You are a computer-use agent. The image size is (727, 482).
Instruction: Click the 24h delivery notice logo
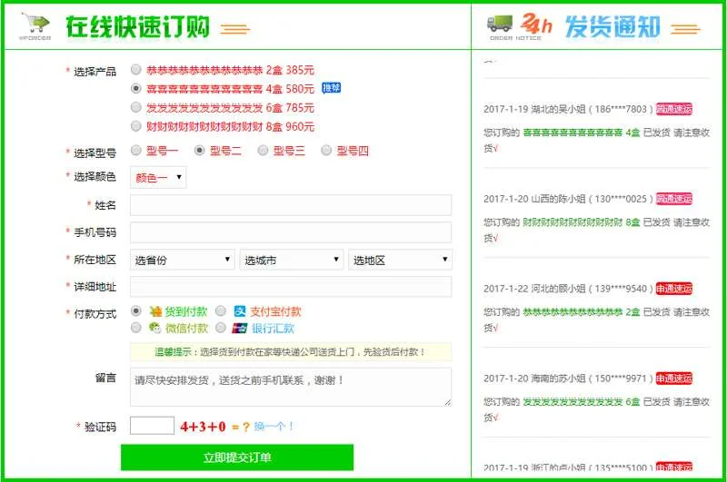536,26
